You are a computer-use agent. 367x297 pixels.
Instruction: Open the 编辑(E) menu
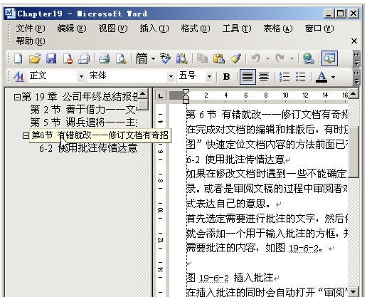click(x=72, y=28)
